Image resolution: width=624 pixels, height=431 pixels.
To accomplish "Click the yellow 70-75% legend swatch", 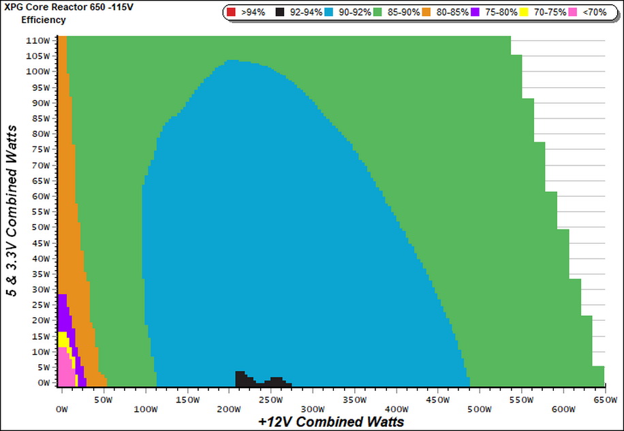I will 524,12.
